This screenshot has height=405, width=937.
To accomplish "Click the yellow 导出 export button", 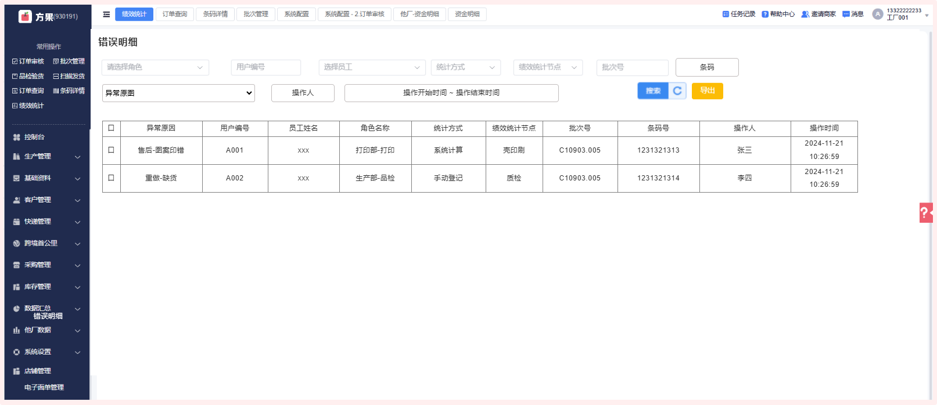I will [x=707, y=91].
